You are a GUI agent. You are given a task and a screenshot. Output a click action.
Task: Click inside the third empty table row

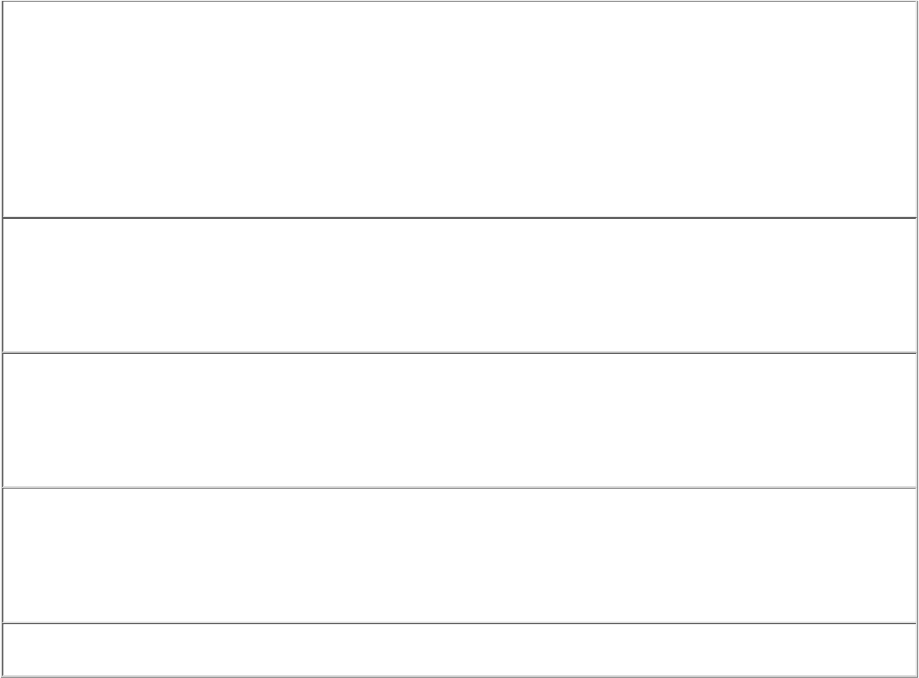click(x=459, y=421)
